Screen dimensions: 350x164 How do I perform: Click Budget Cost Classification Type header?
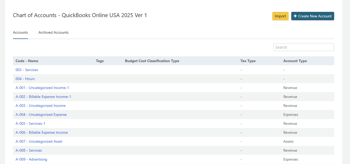coord(152,61)
